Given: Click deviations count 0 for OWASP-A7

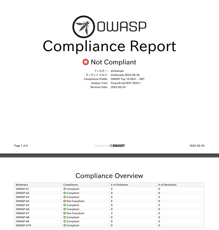Looking at the screenshot, I should click(159, 213).
